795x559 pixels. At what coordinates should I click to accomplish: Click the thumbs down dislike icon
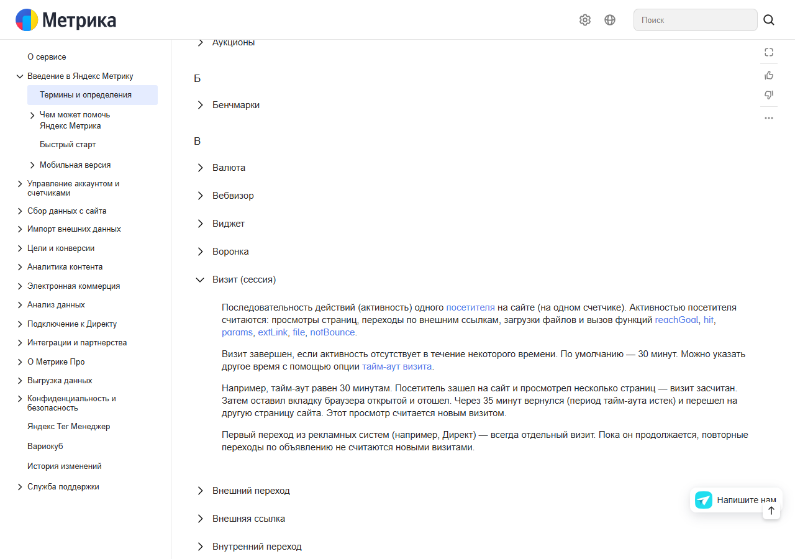point(769,95)
